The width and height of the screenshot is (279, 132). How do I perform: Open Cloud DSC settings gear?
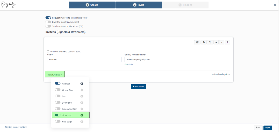(x=82, y=115)
